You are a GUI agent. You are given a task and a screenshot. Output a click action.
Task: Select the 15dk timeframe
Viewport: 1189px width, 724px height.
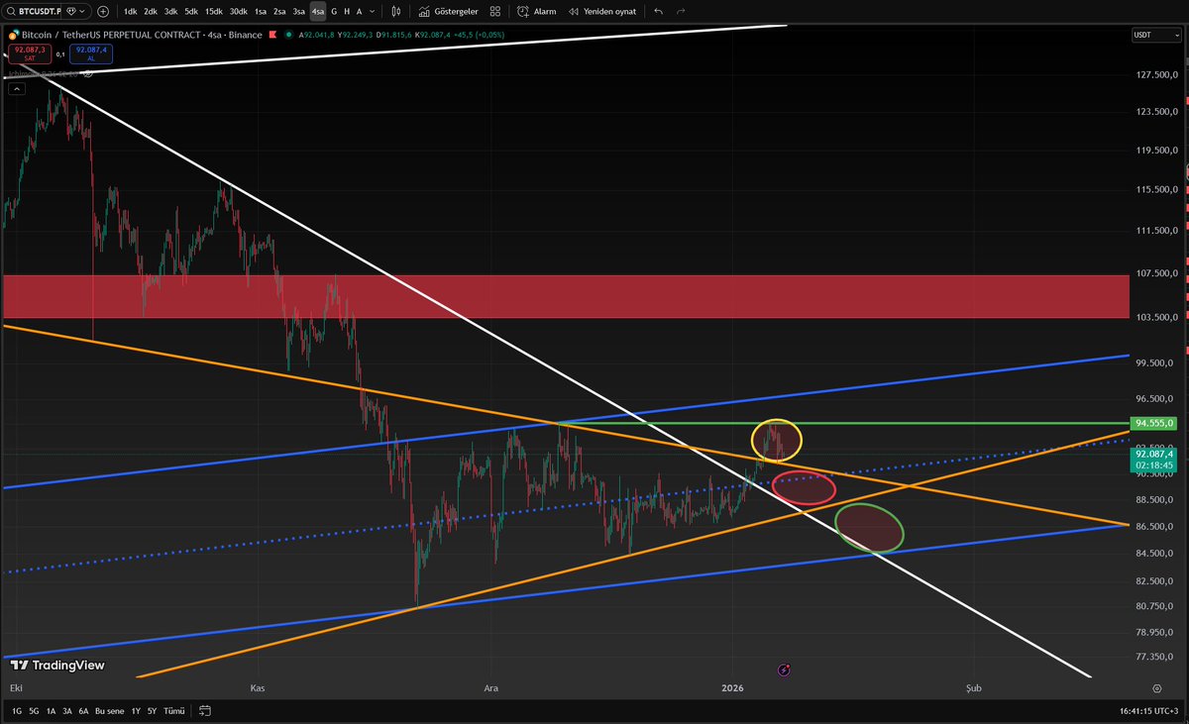214,12
